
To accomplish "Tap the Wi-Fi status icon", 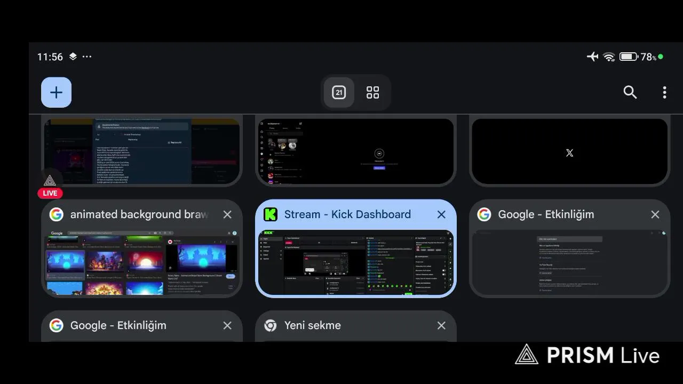I will pyautogui.click(x=609, y=57).
